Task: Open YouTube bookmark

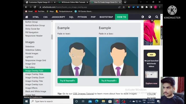Action: (x=40, y=11)
